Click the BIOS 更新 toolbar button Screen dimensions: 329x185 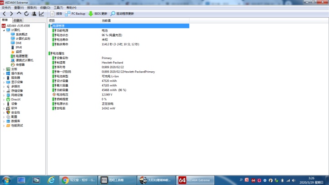click(98, 14)
